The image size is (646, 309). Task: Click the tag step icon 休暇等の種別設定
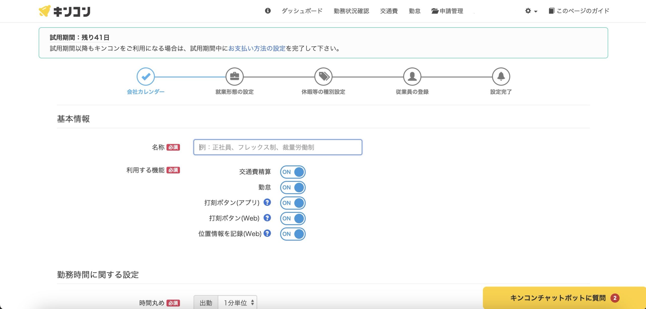[323, 76]
